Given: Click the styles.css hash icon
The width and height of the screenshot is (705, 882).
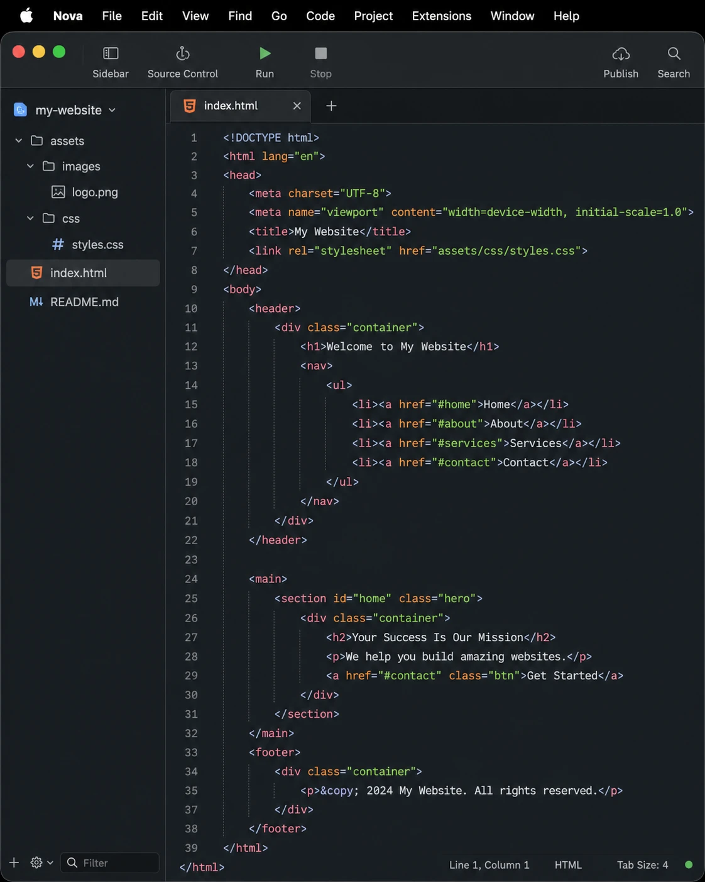Looking at the screenshot, I should pos(58,244).
